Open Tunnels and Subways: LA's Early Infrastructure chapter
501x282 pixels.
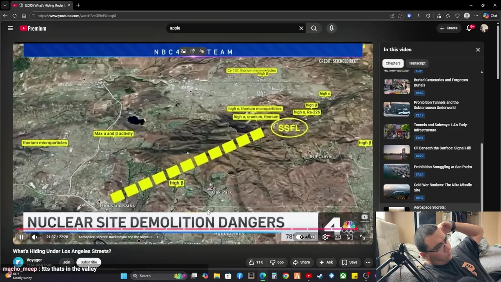[432, 131]
